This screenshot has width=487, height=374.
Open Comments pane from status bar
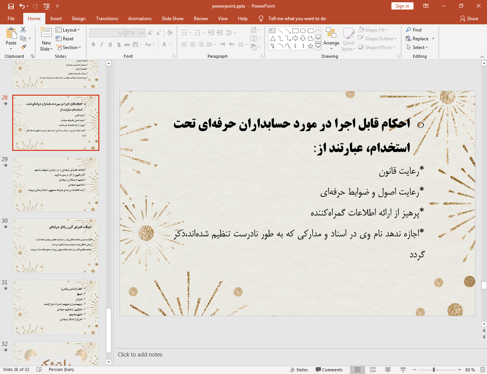[x=329, y=370]
